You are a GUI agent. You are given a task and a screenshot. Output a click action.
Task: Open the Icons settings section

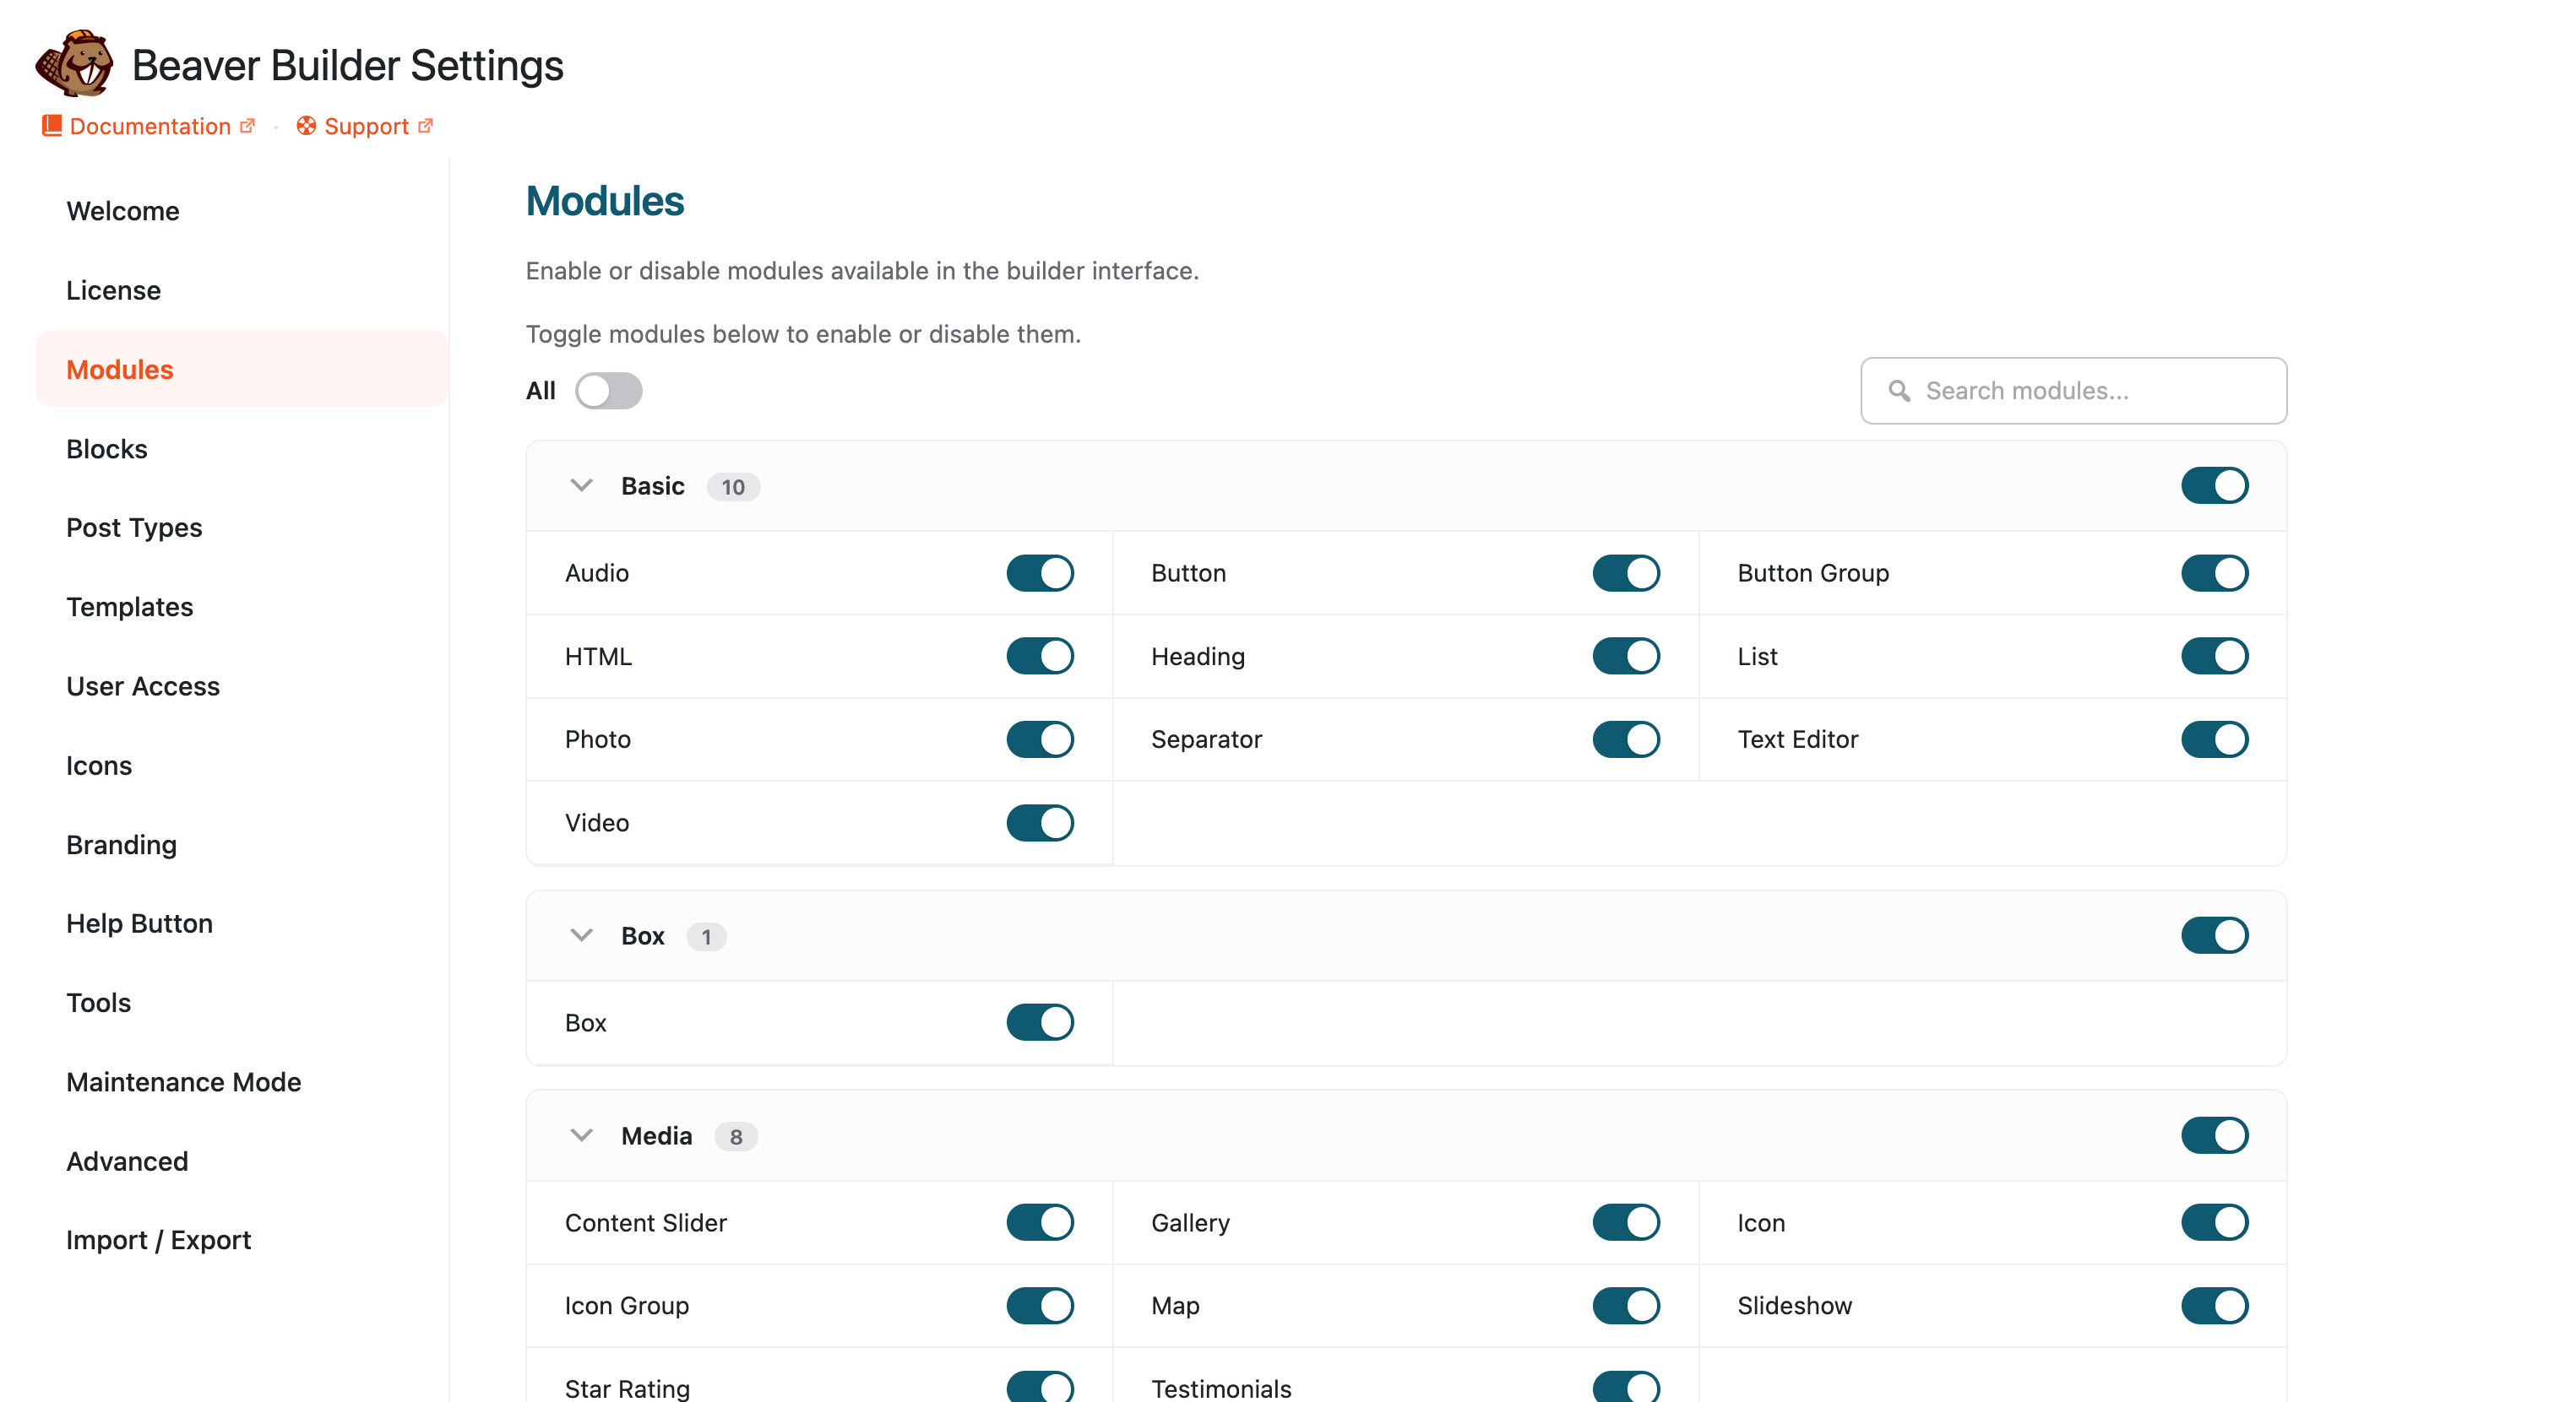point(241,766)
